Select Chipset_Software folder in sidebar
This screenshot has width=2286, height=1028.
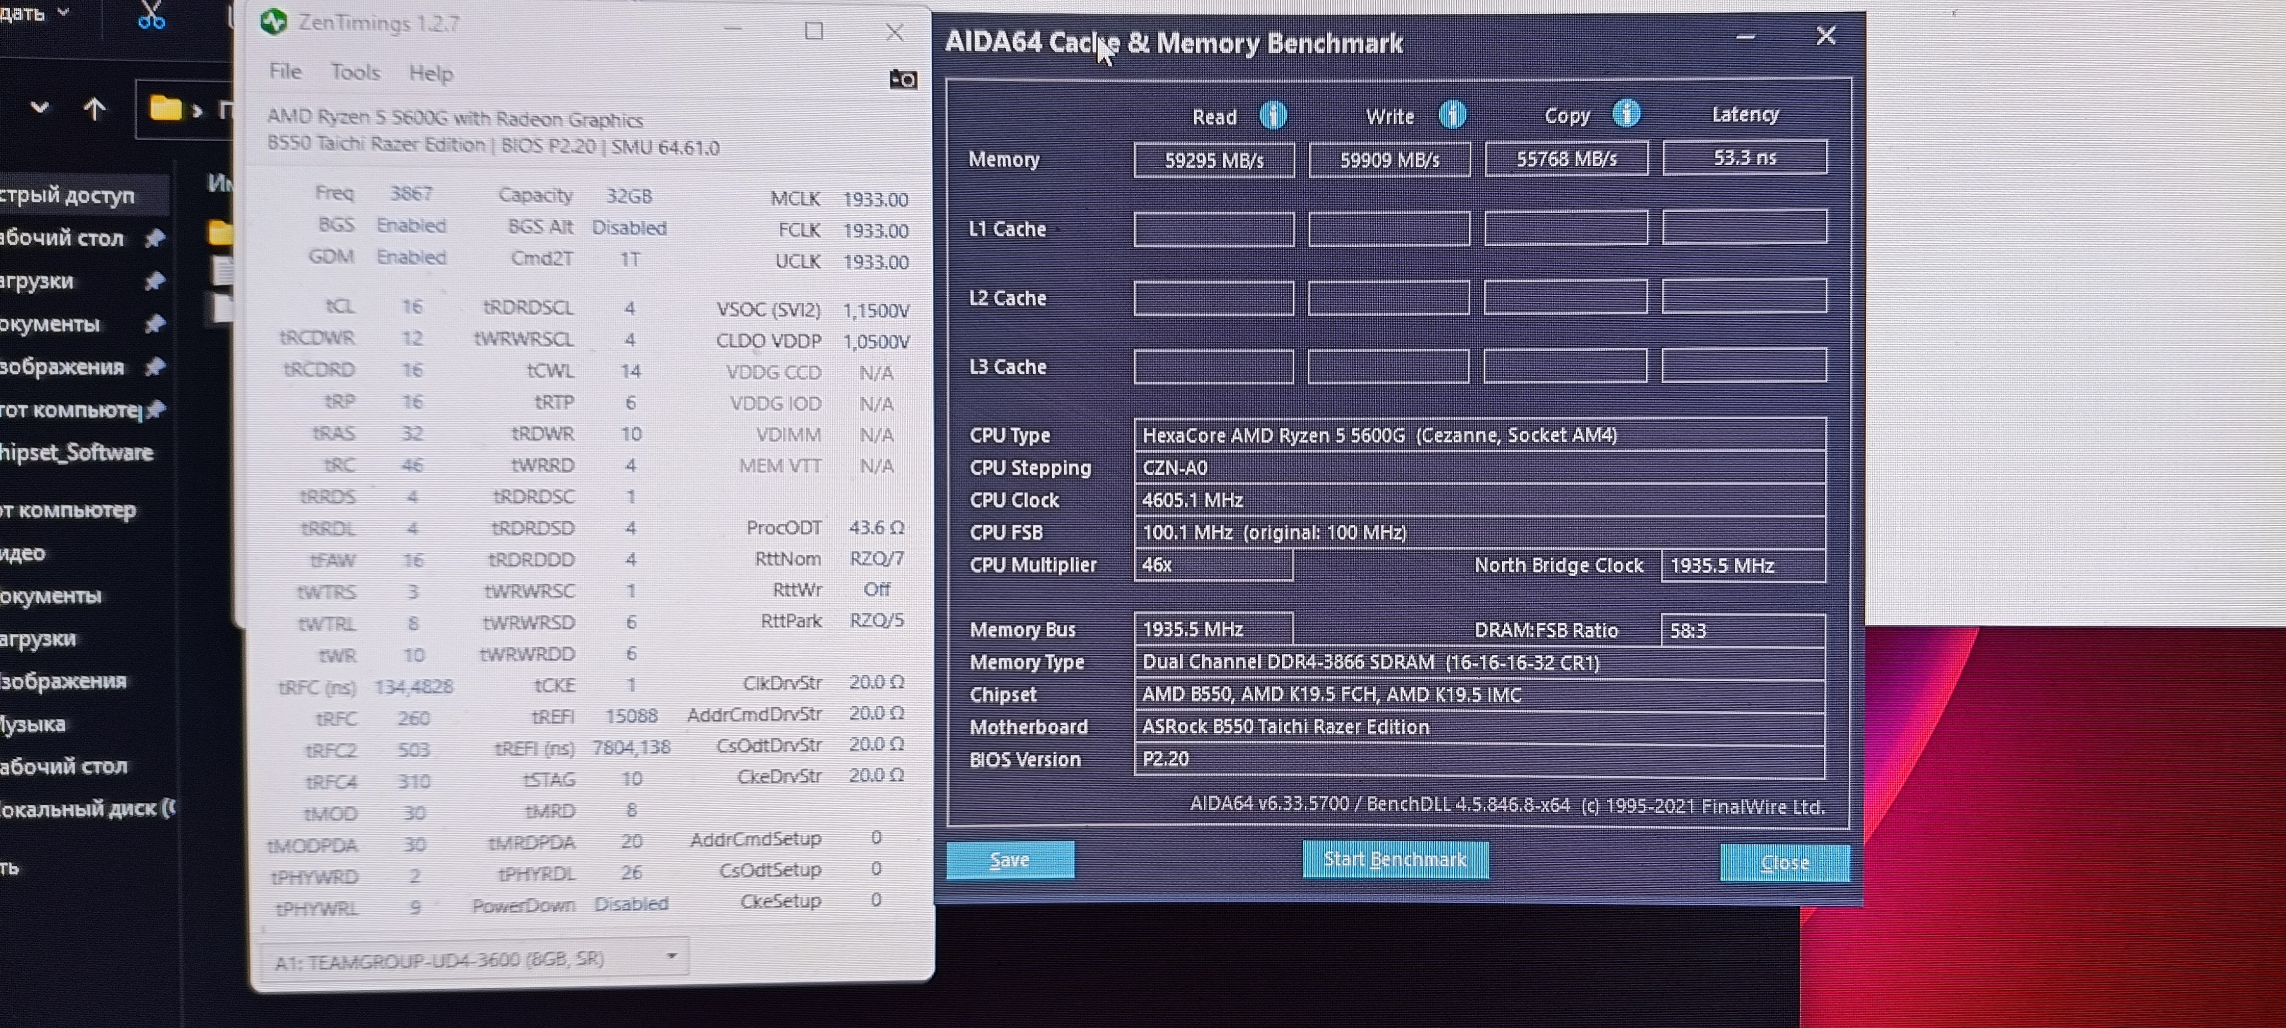77,452
